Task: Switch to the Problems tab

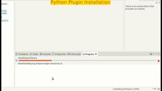Action: [x=22, y=54]
